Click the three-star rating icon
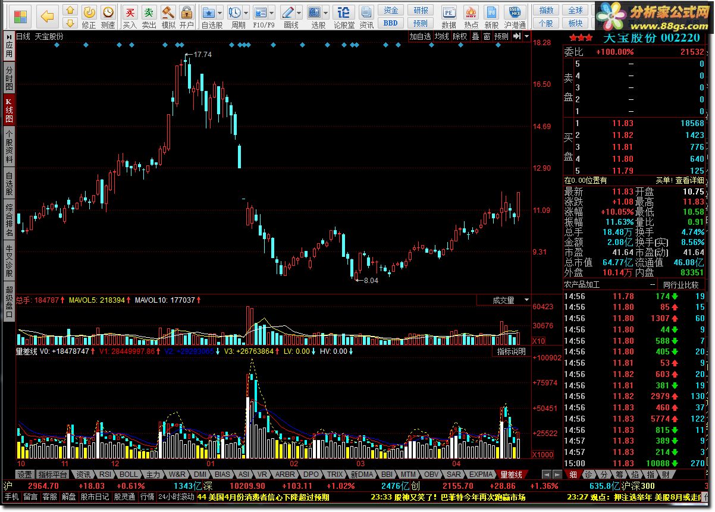The height and width of the screenshot is (512, 715). coord(581,37)
